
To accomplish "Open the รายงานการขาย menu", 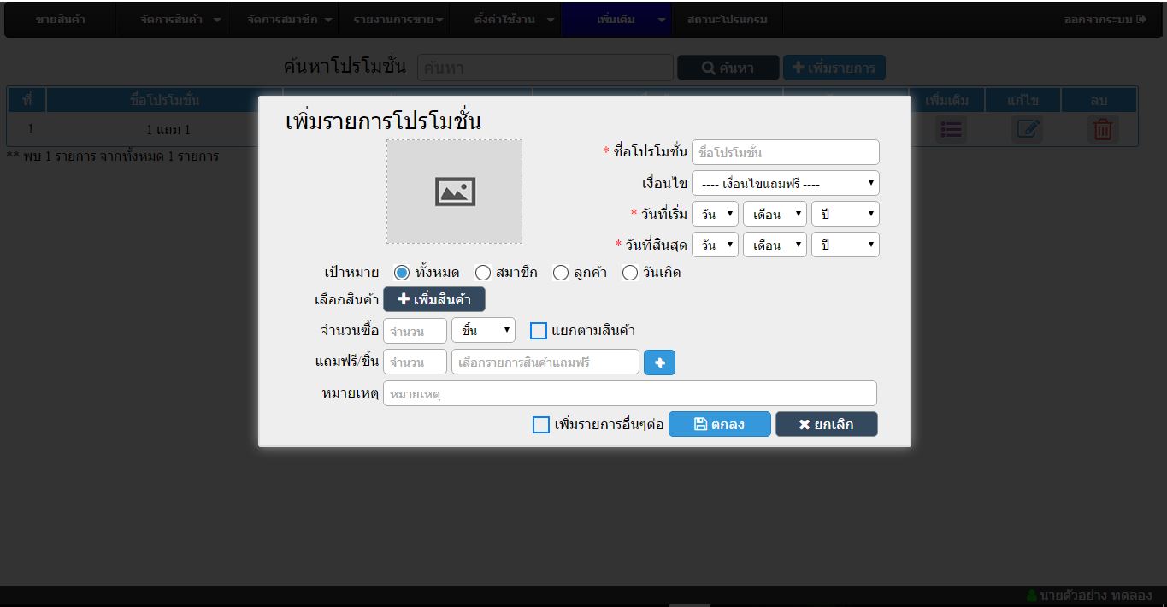I will (x=398, y=19).
